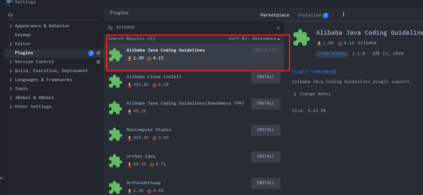Viewport: 423px width, 195px height.
Task: Install MaxCompute Studio plugin
Action: coord(266,130)
